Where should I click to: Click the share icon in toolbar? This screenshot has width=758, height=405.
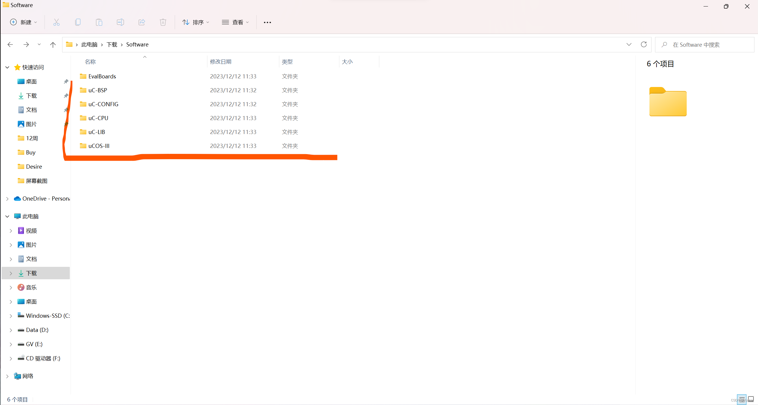coord(142,22)
